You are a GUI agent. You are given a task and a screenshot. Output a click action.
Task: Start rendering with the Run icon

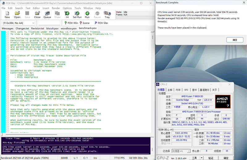coord(87,15)
